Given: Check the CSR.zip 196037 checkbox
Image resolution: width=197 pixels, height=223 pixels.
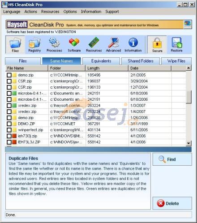Looking at the screenshot, I should click(x=9, y=81).
